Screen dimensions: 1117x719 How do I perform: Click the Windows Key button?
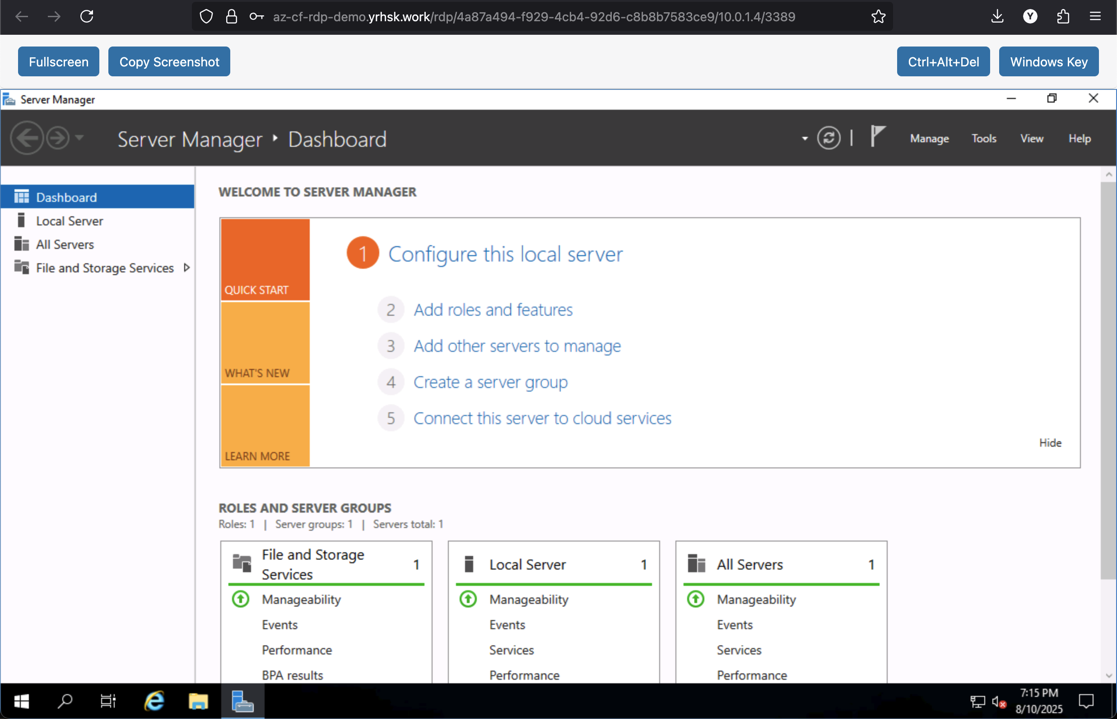click(1049, 61)
